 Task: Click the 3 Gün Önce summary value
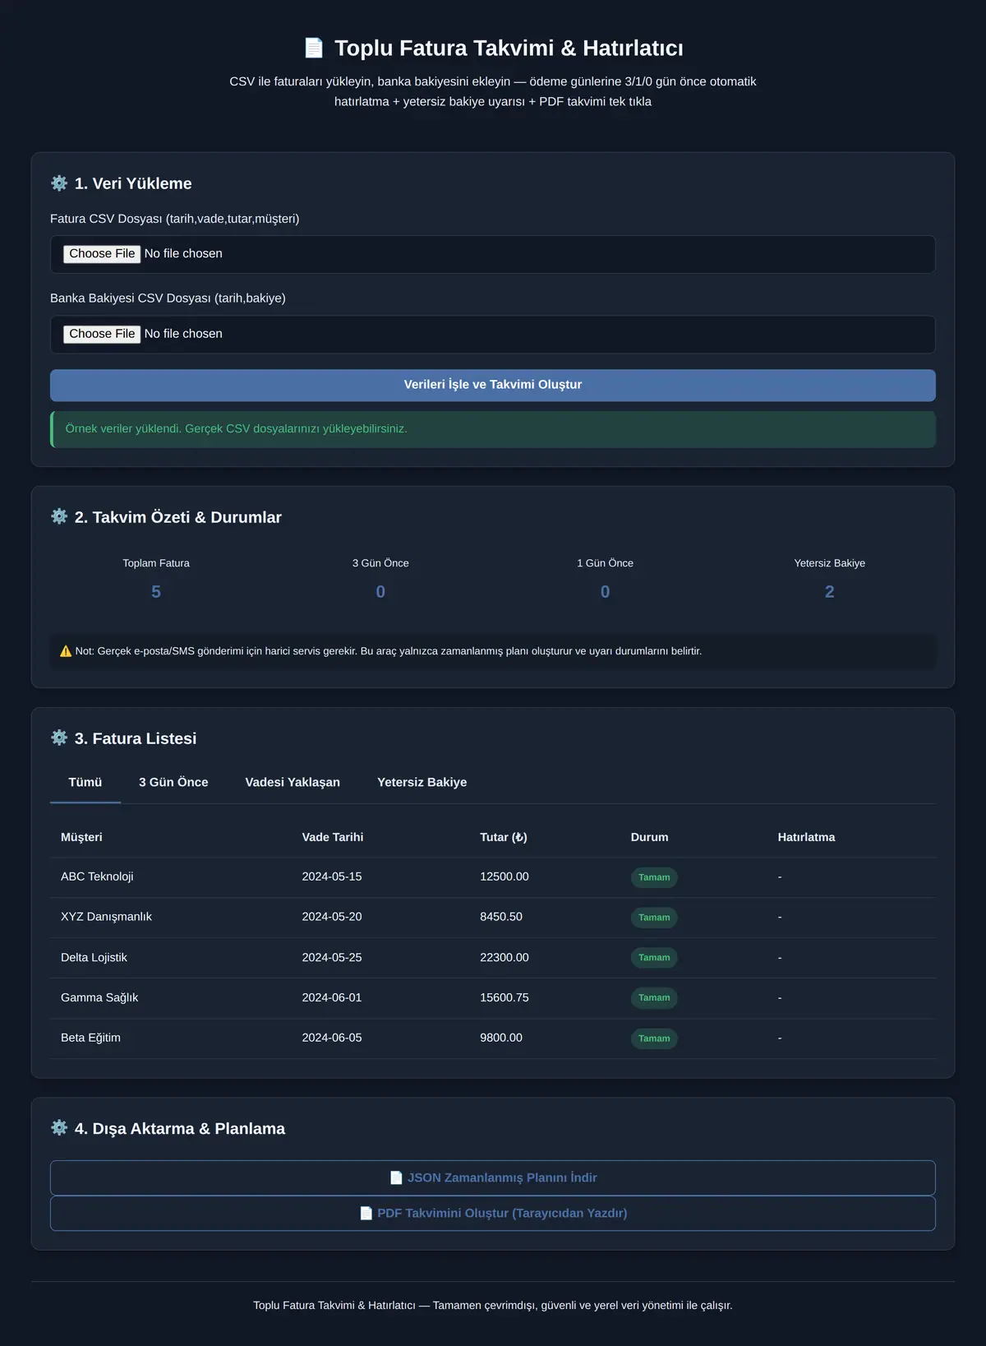380,592
